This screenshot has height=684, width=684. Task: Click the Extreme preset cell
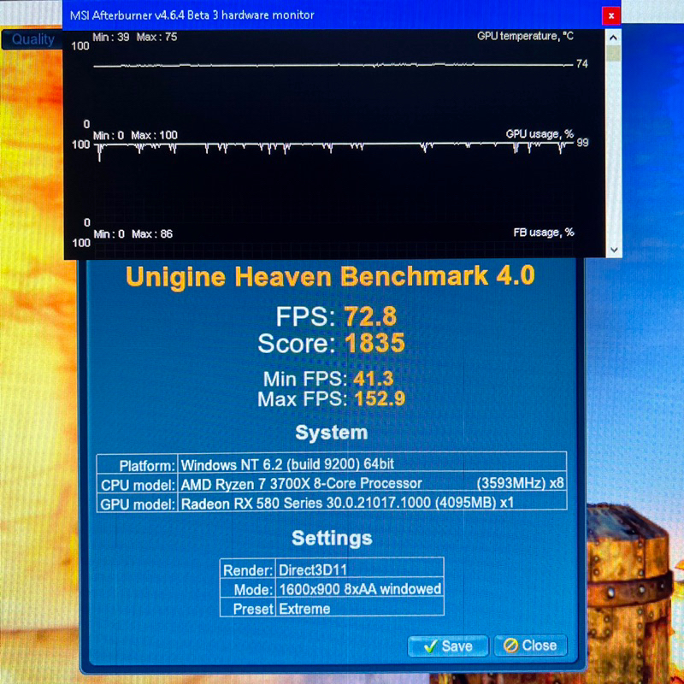point(304,609)
